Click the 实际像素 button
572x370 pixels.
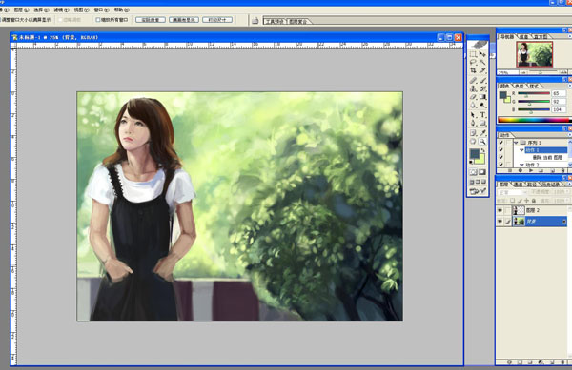pyautogui.click(x=151, y=20)
